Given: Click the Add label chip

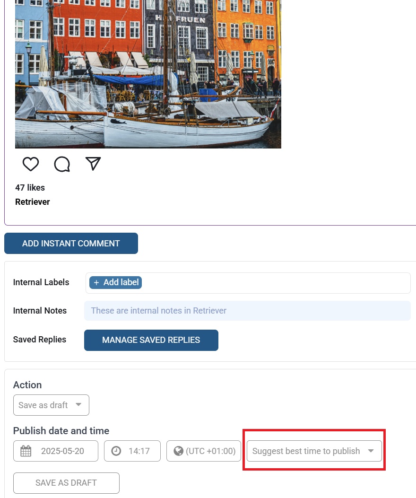Looking at the screenshot, I should (116, 282).
